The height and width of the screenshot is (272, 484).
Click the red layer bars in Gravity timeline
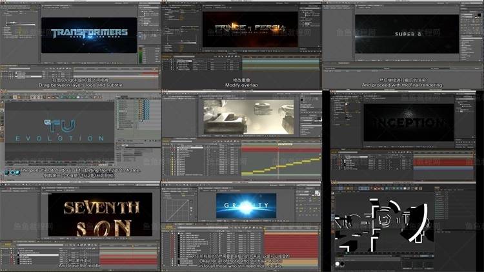point(291,246)
